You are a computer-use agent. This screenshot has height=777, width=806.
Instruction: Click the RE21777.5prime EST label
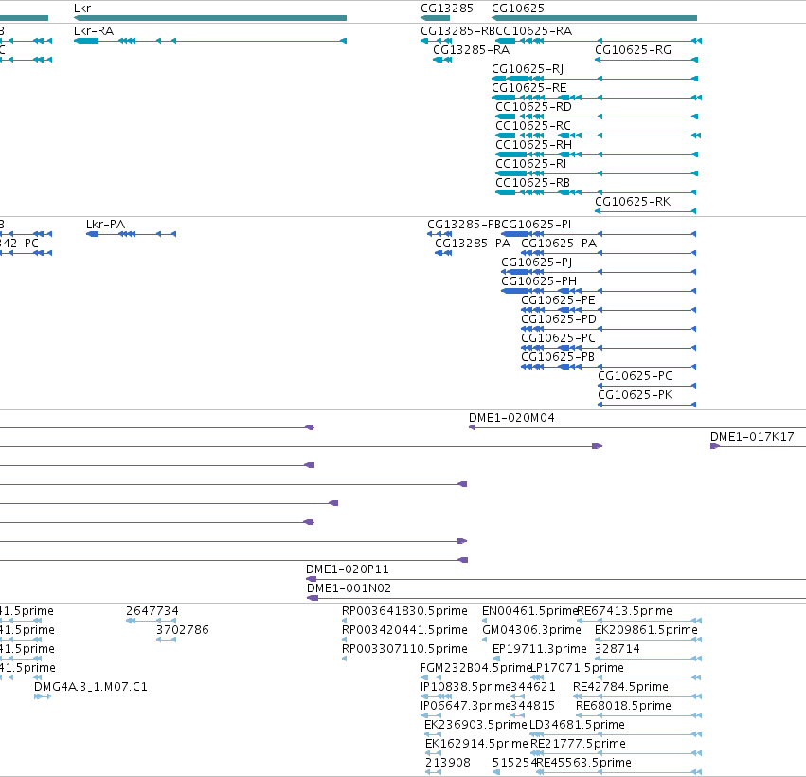click(x=578, y=744)
